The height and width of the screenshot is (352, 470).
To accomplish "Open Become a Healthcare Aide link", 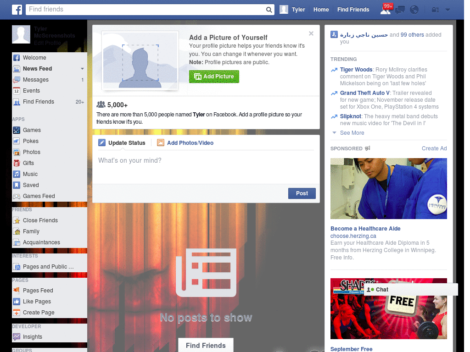I will click(x=365, y=228).
